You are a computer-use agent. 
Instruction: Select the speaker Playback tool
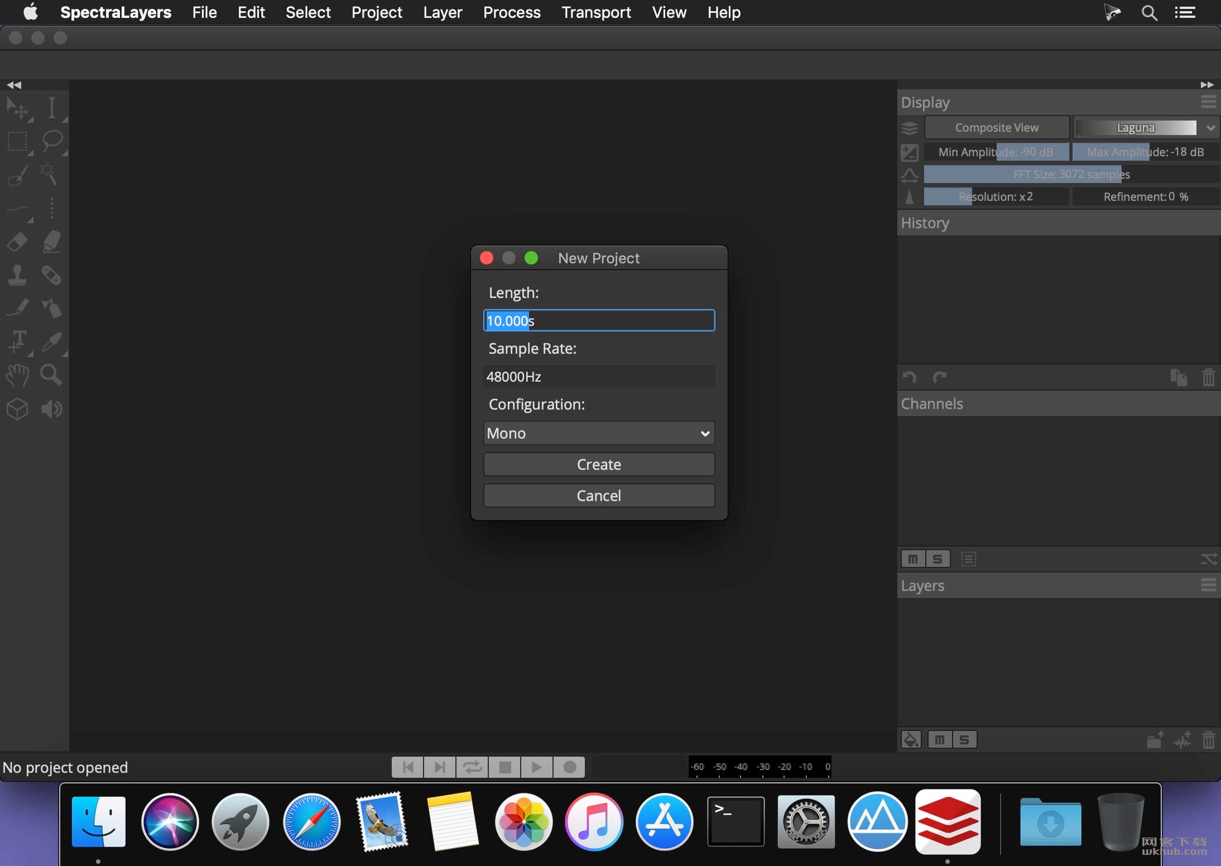pyautogui.click(x=51, y=409)
